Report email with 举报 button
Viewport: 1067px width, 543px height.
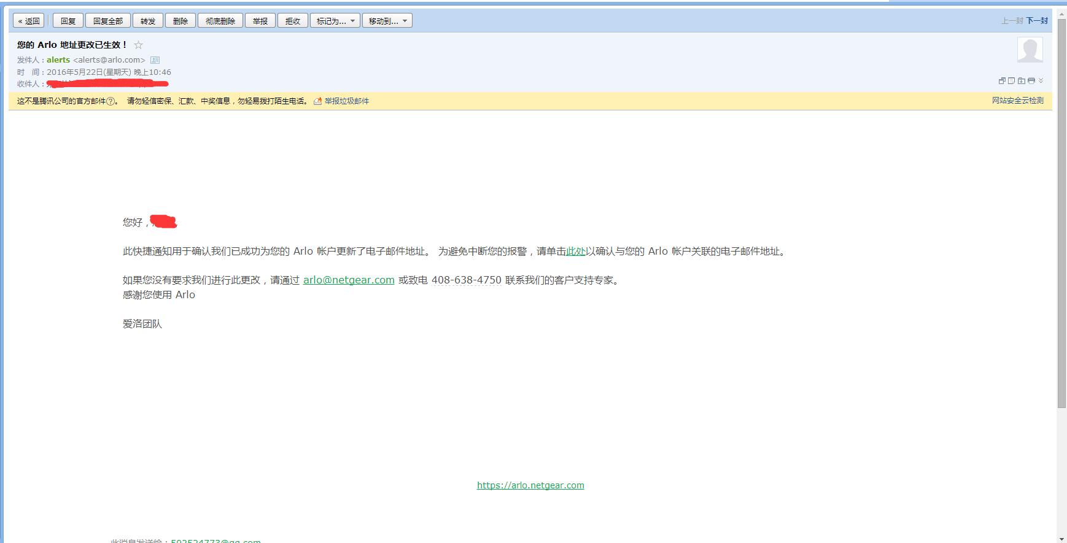(x=260, y=21)
